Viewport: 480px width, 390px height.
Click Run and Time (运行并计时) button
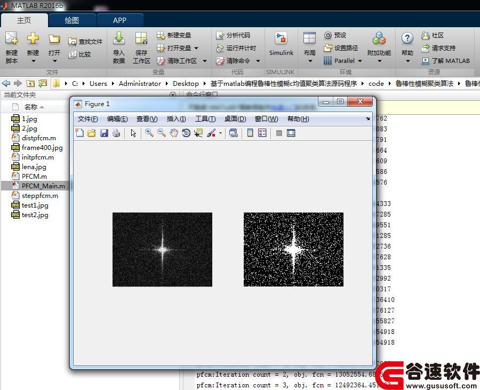[236, 48]
